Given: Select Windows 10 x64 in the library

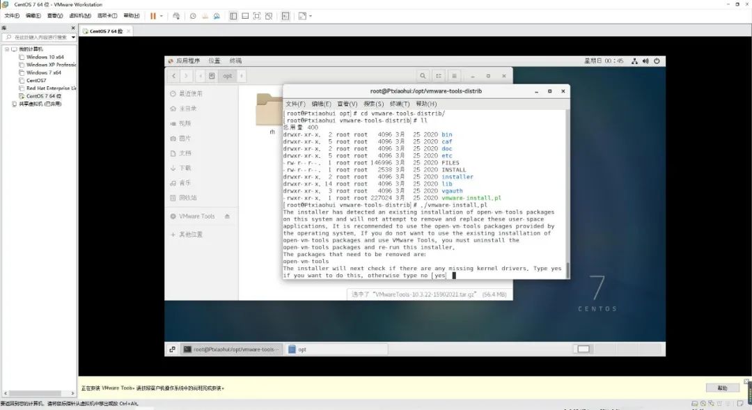Looking at the screenshot, I should (45, 57).
